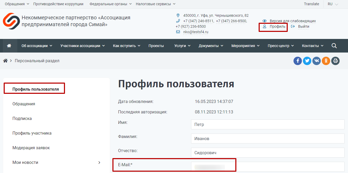Open the Обращения top dropdown

[17, 4]
